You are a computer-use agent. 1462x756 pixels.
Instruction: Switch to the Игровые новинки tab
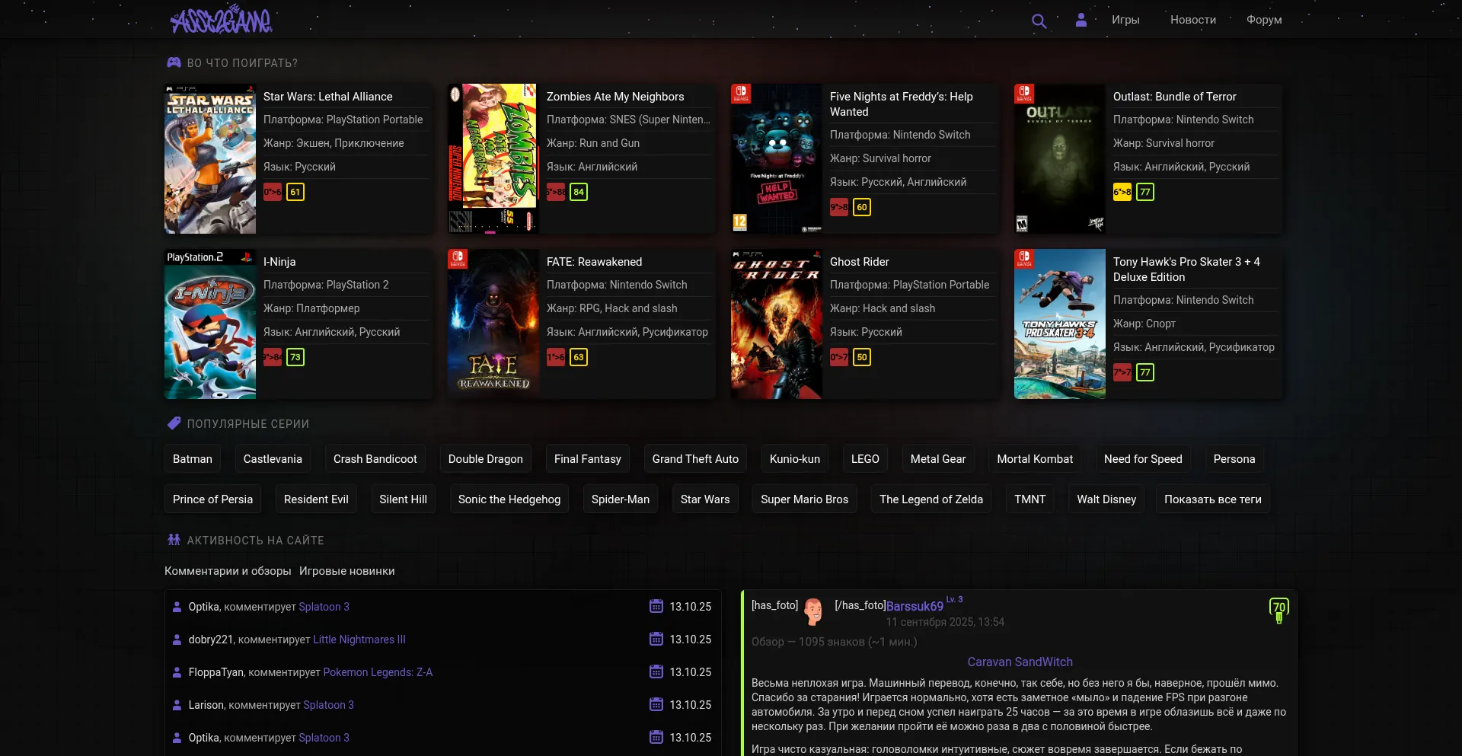pyautogui.click(x=346, y=571)
